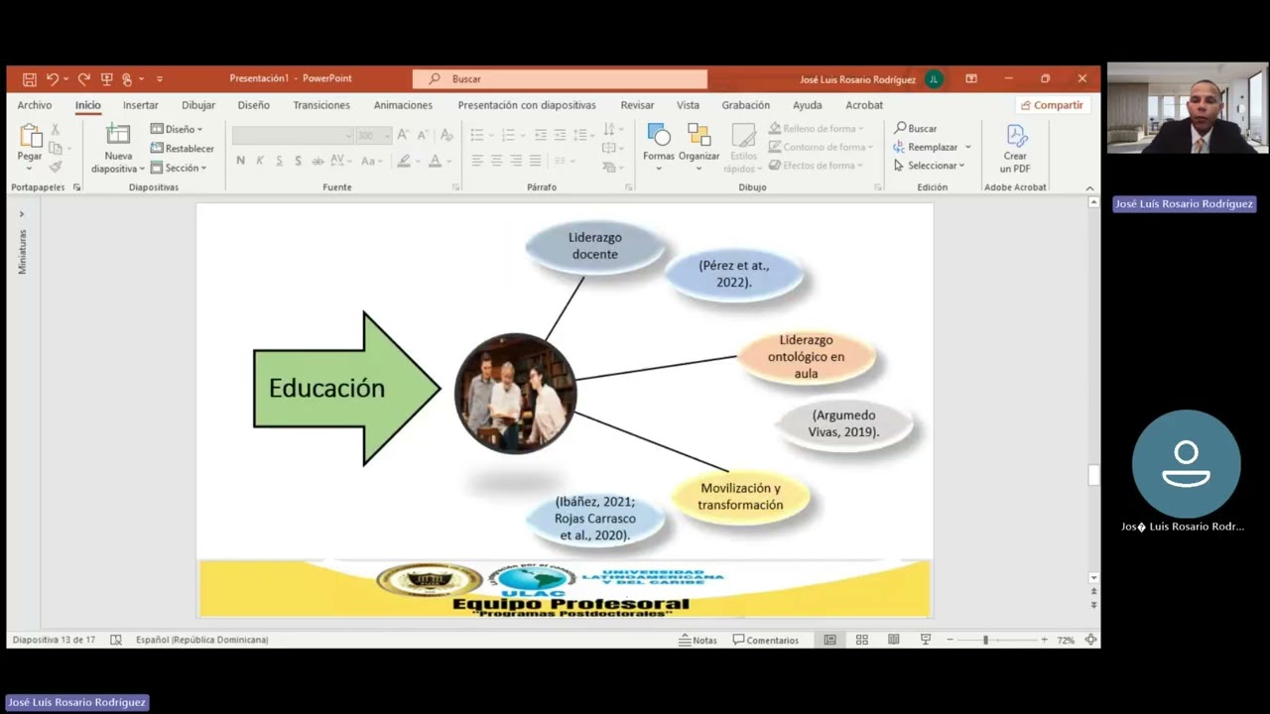
Task: Align text left
Action: click(x=477, y=161)
